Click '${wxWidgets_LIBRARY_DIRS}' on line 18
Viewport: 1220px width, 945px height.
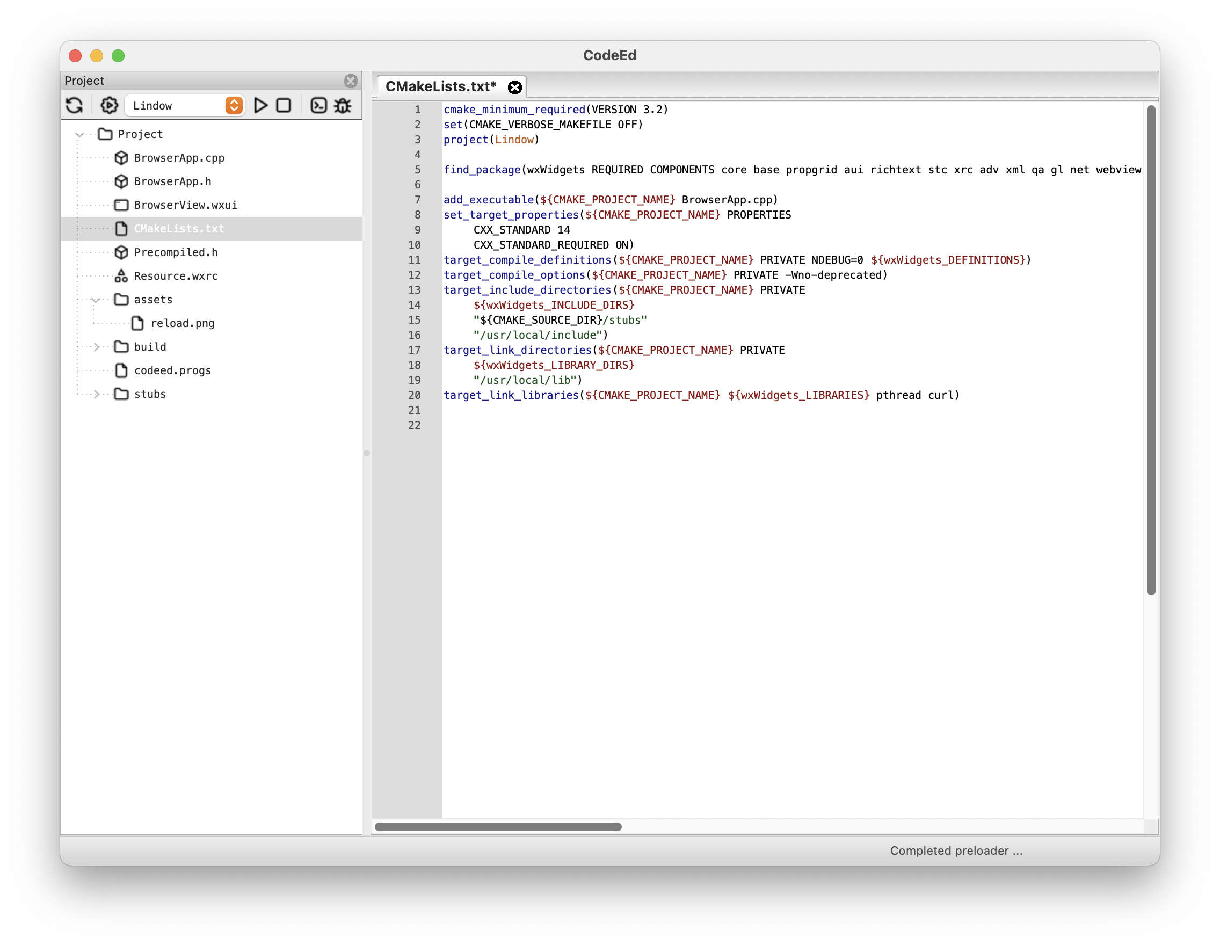coord(554,365)
